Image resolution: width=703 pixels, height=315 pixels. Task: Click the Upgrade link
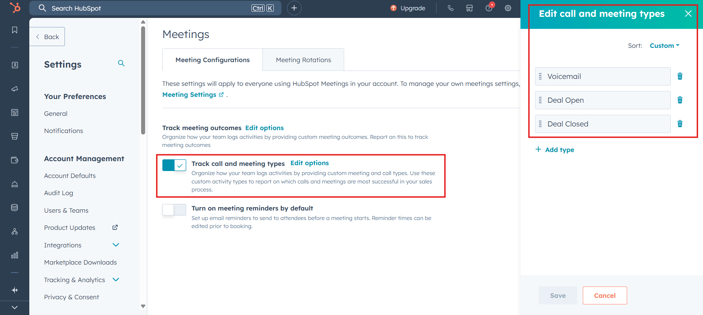[x=408, y=8]
